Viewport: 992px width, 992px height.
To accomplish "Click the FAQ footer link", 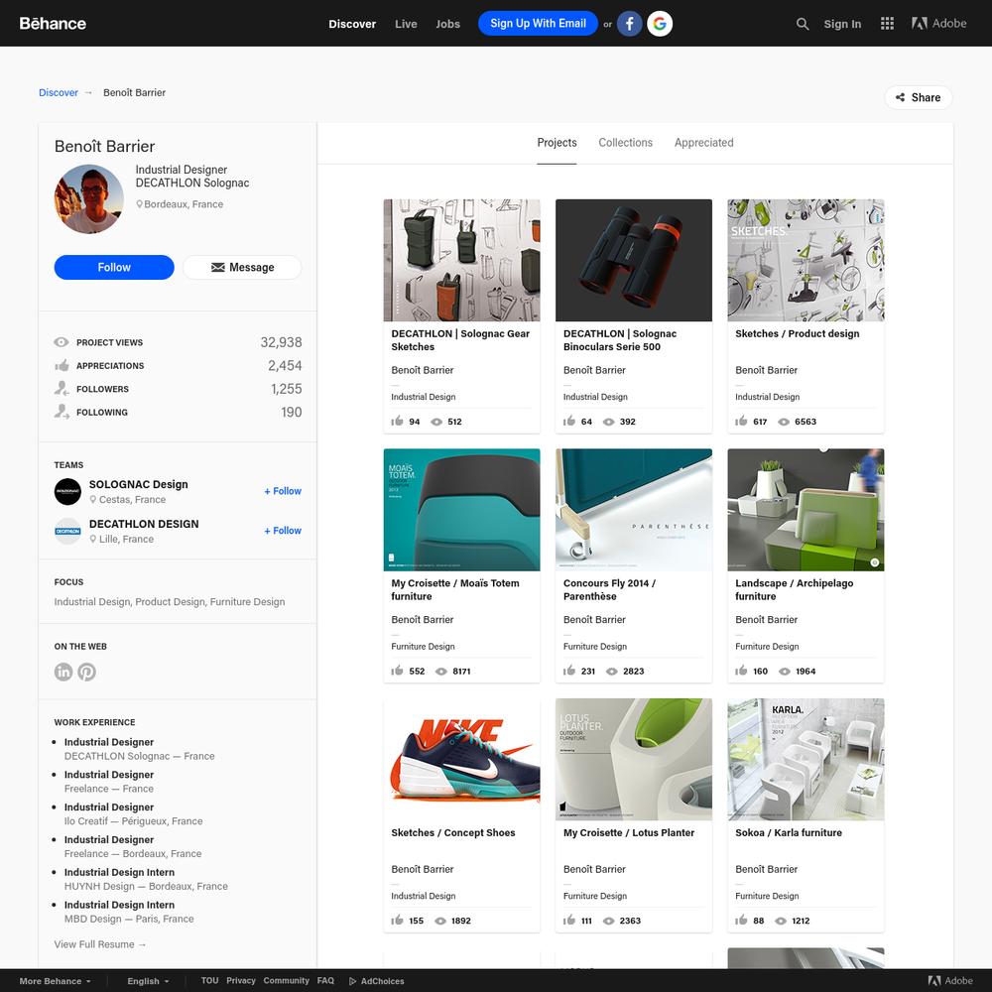I will click(325, 981).
